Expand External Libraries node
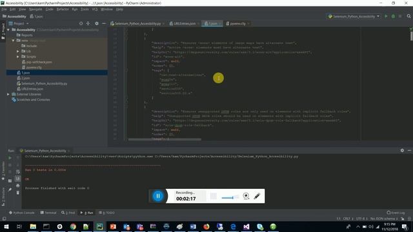This screenshot has width=413, height=232. [x=8, y=94]
